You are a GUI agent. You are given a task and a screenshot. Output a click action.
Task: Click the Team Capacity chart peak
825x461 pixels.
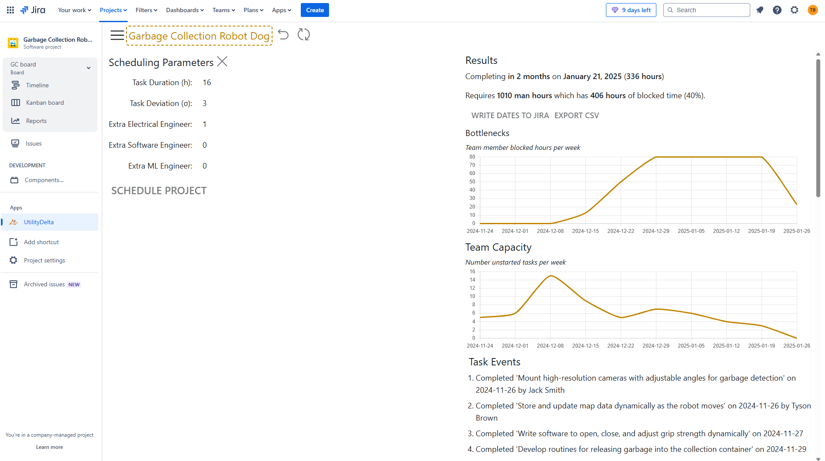tap(551, 275)
